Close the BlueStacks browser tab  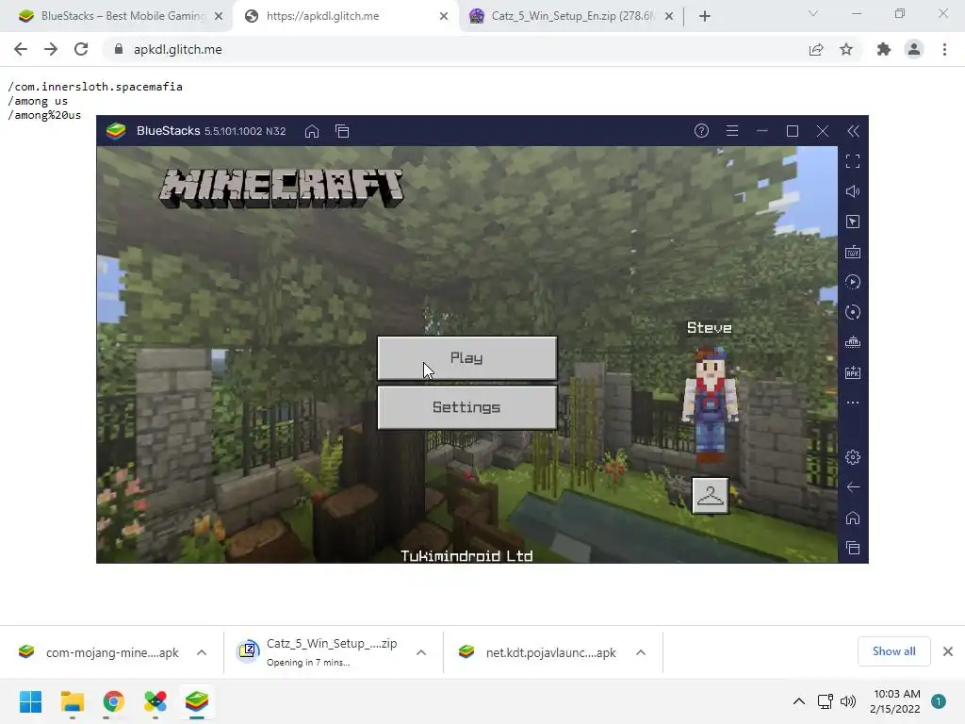[x=219, y=16]
